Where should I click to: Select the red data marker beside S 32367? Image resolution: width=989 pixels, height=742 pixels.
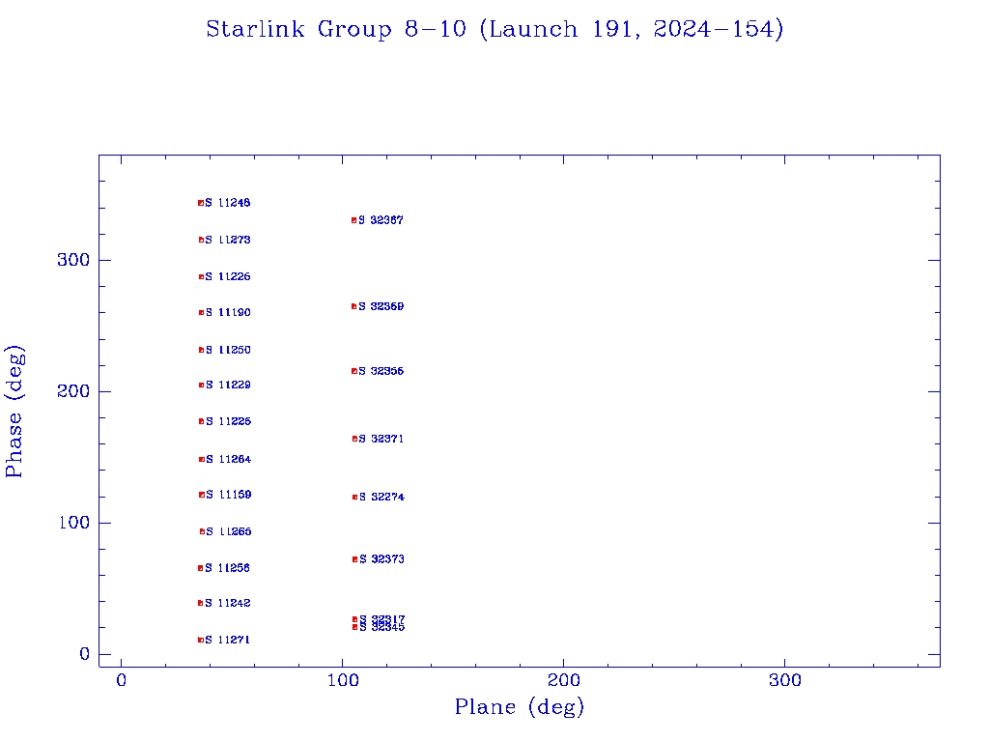[x=354, y=221]
